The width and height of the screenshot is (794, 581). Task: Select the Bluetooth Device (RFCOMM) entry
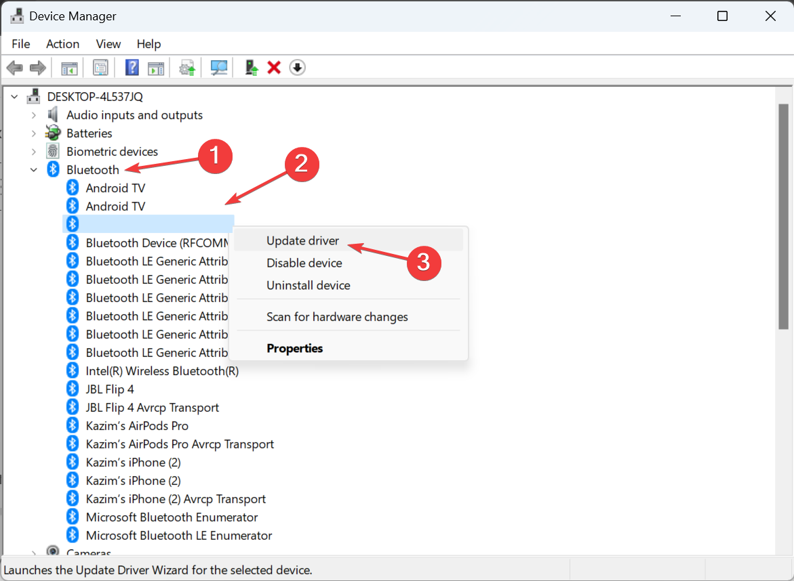point(157,242)
